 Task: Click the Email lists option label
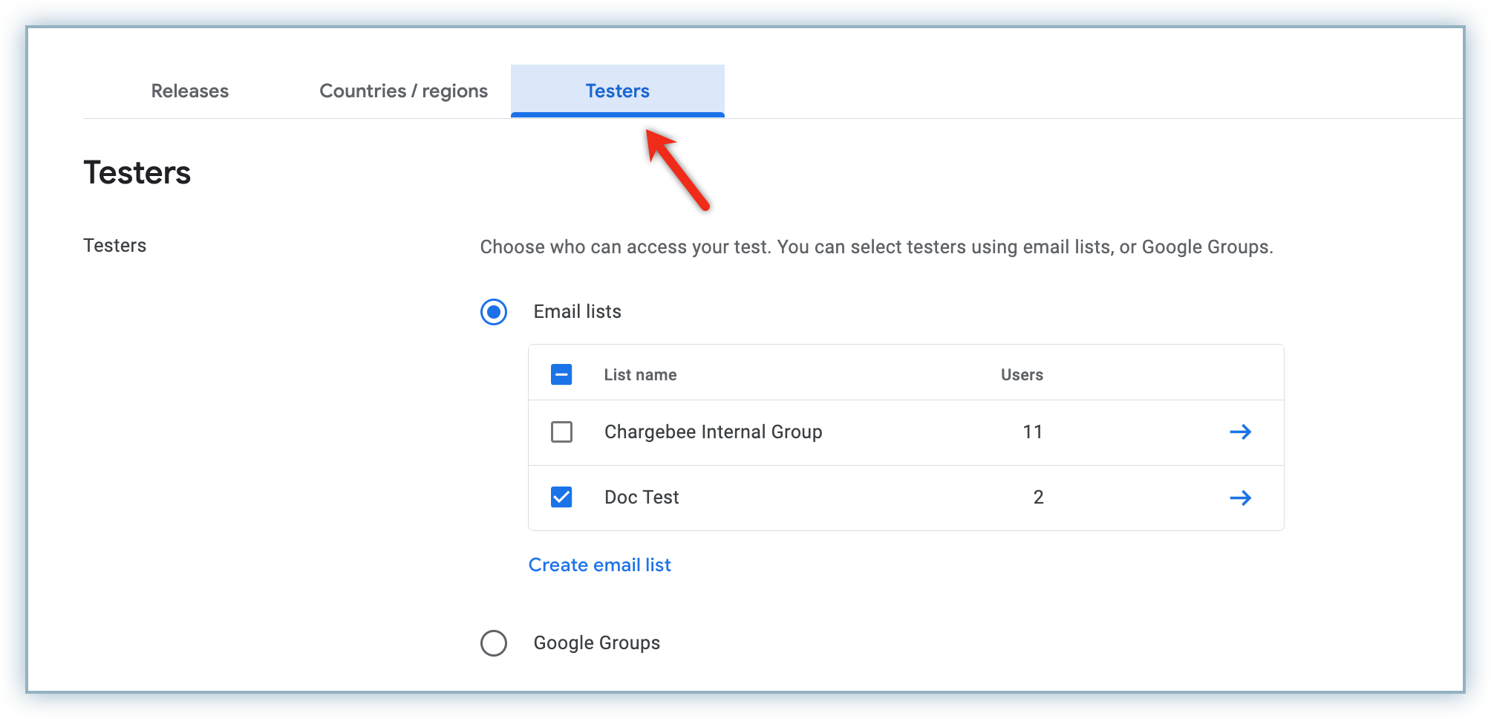point(577,312)
